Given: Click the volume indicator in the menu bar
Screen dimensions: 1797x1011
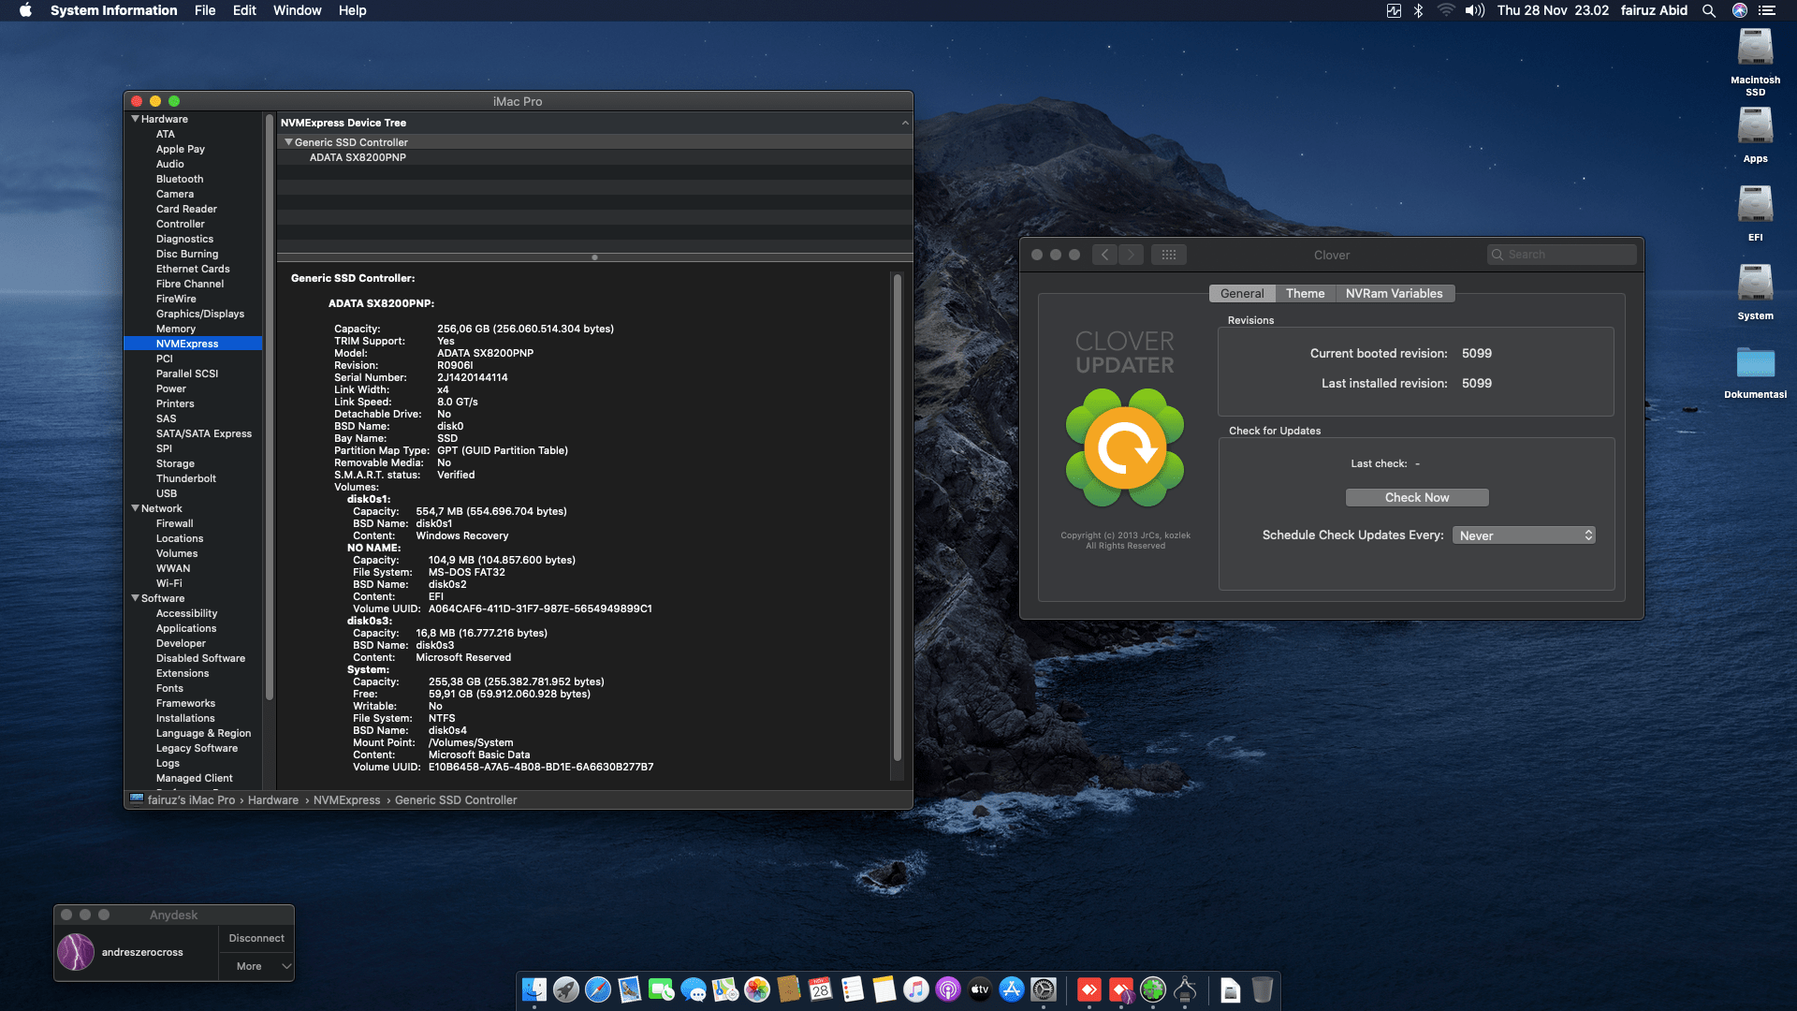Looking at the screenshot, I should tap(1473, 10).
